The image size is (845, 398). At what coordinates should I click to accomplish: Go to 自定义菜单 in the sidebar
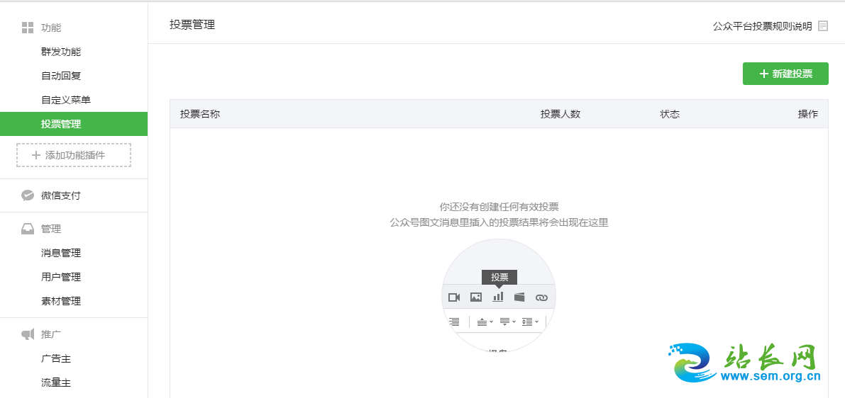click(x=66, y=100)
